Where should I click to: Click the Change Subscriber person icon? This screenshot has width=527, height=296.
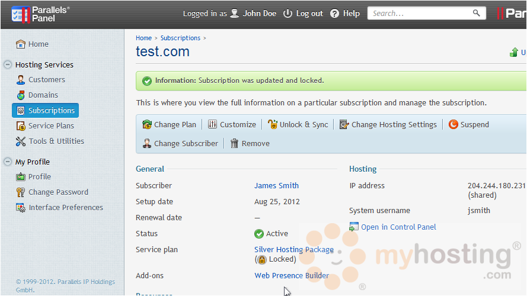[x=146, y=143]
